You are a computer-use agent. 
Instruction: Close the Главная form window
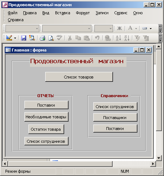149,50
